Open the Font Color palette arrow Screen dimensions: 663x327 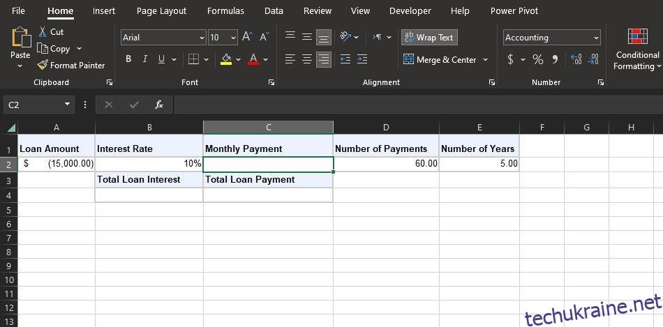click(x=265, y=59)
